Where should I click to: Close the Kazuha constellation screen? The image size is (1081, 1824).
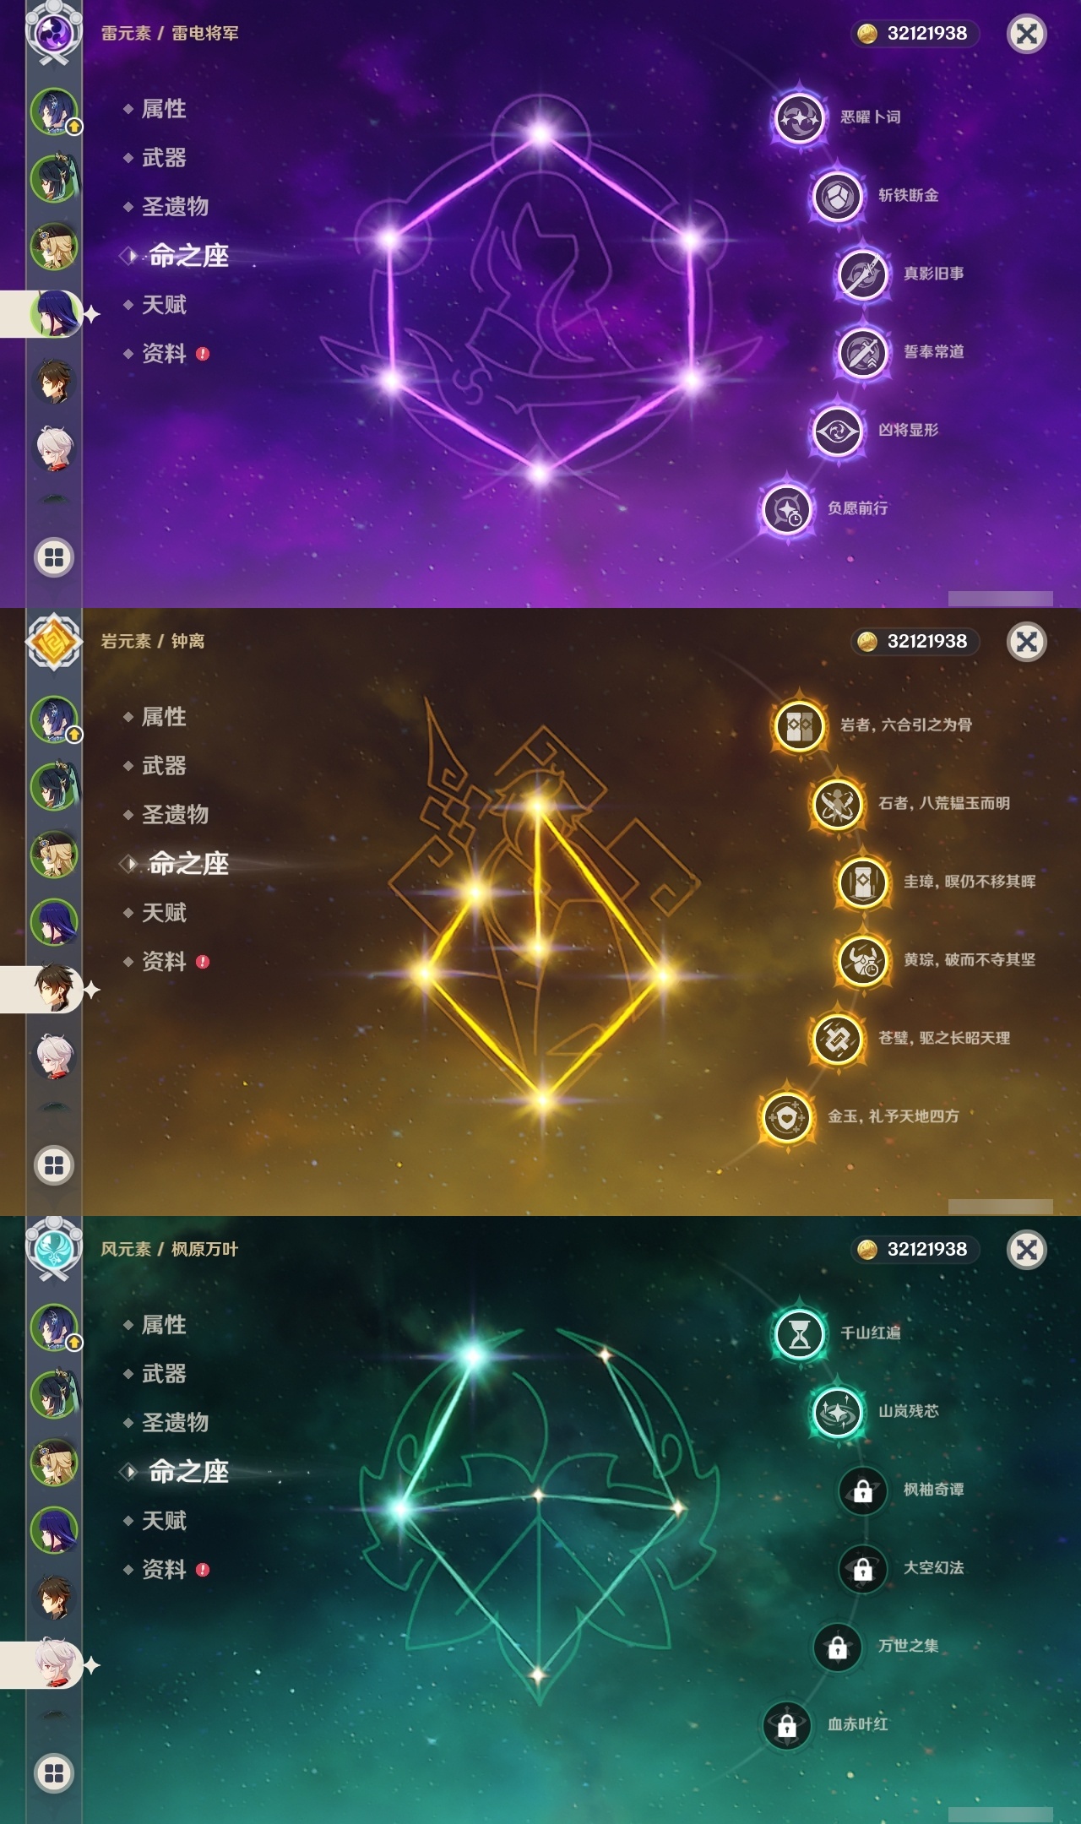(x=1027, y=1249)
